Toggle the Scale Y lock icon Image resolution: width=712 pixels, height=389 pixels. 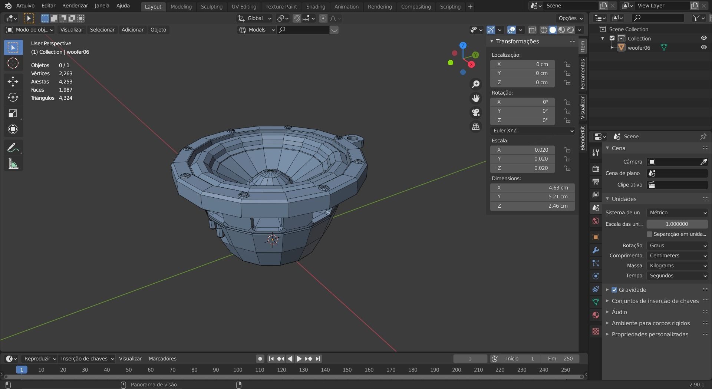(x=567, y=159)
